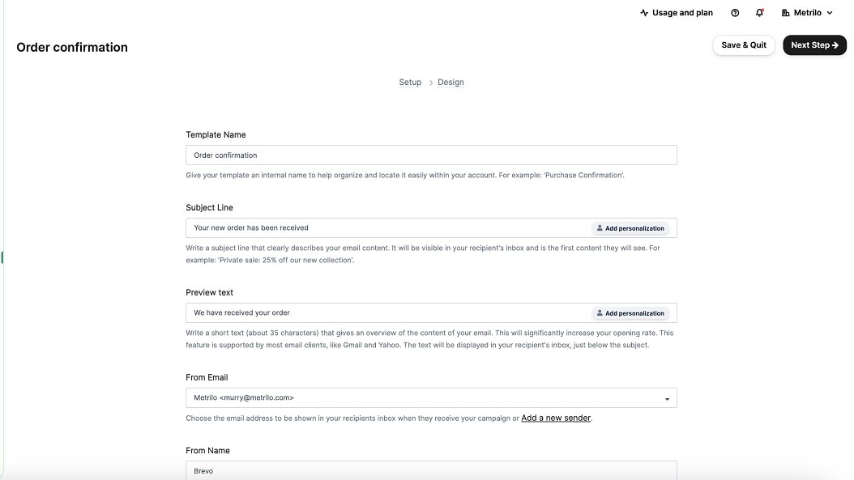Focus the Template Name input field
The image size is (854, 480).
click(x=431, y=155)
